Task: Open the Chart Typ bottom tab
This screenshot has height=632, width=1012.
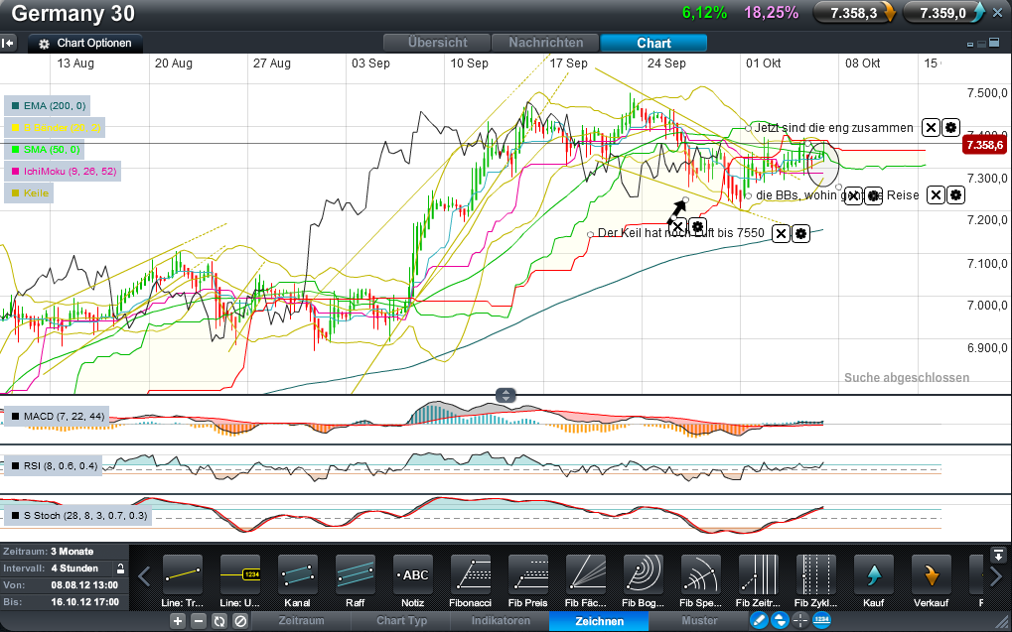Action: 401,621
